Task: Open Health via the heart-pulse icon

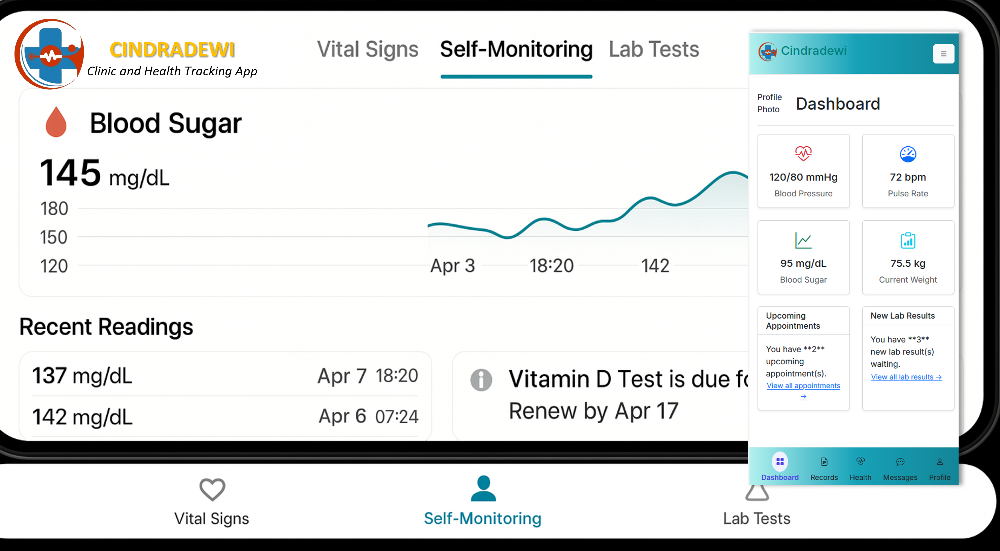Action: [861, 461]
